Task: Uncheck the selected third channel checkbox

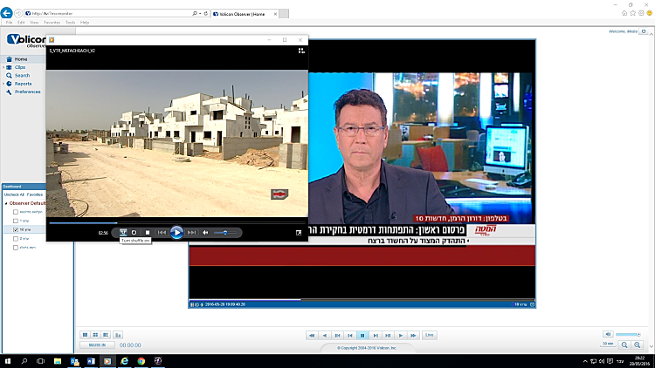Action: [x=16, y=230]
